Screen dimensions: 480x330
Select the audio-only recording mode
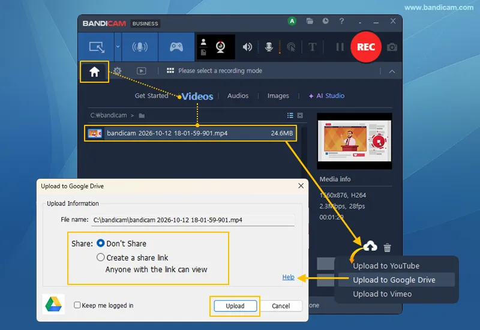140,47
